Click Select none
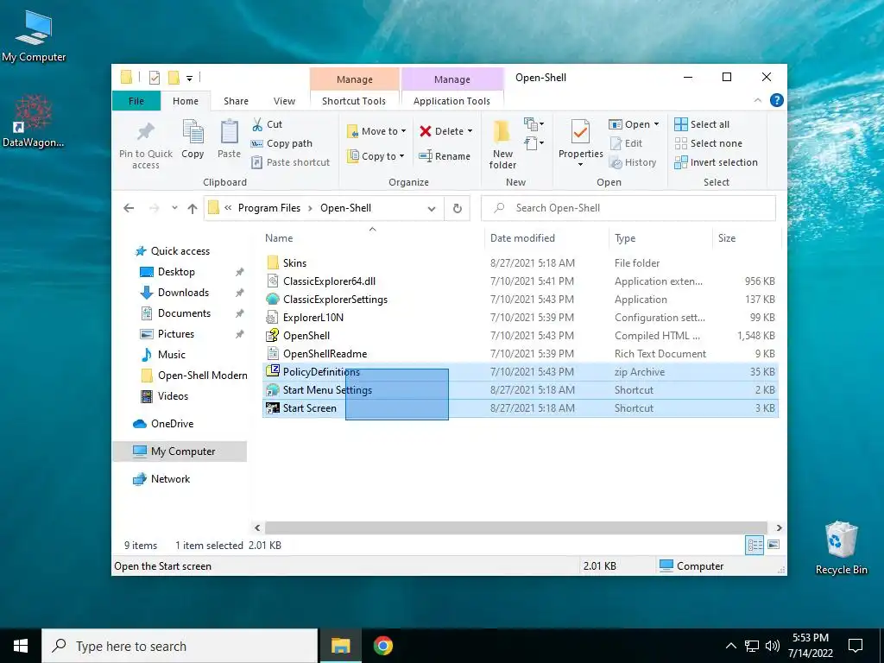Image resolution: width=884 pixels, height=663 pixels. tap(709, 143)
